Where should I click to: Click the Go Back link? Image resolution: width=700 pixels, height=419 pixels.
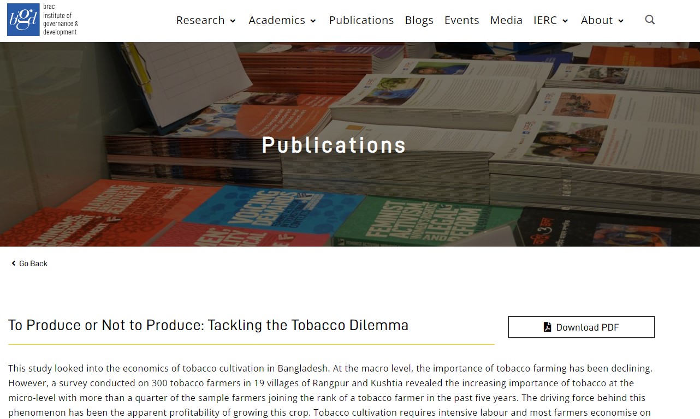33,264
